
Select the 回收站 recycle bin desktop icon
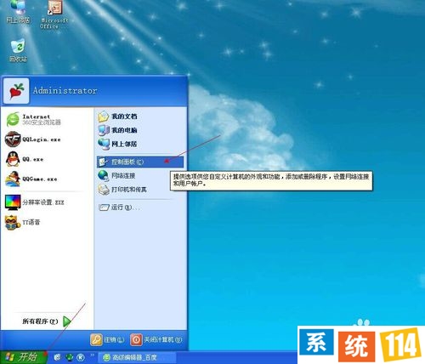[18, 50]
